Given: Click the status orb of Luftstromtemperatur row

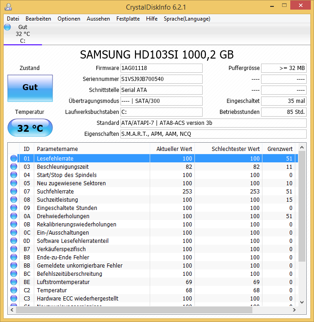Looking at the screenshot, I should pos(14,282).
